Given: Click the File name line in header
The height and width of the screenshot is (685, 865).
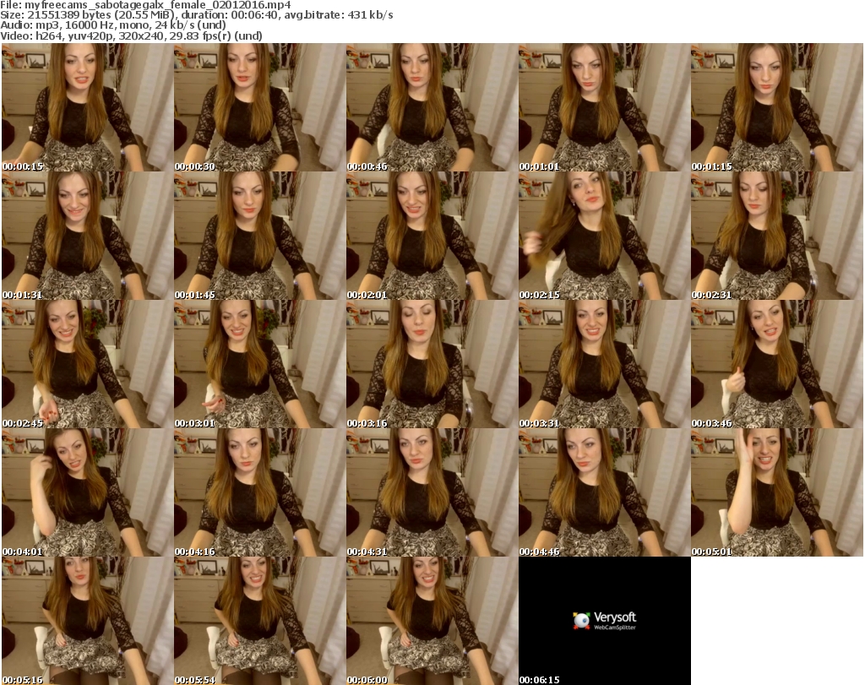Looking at the screenshot, I should (145, 5).
